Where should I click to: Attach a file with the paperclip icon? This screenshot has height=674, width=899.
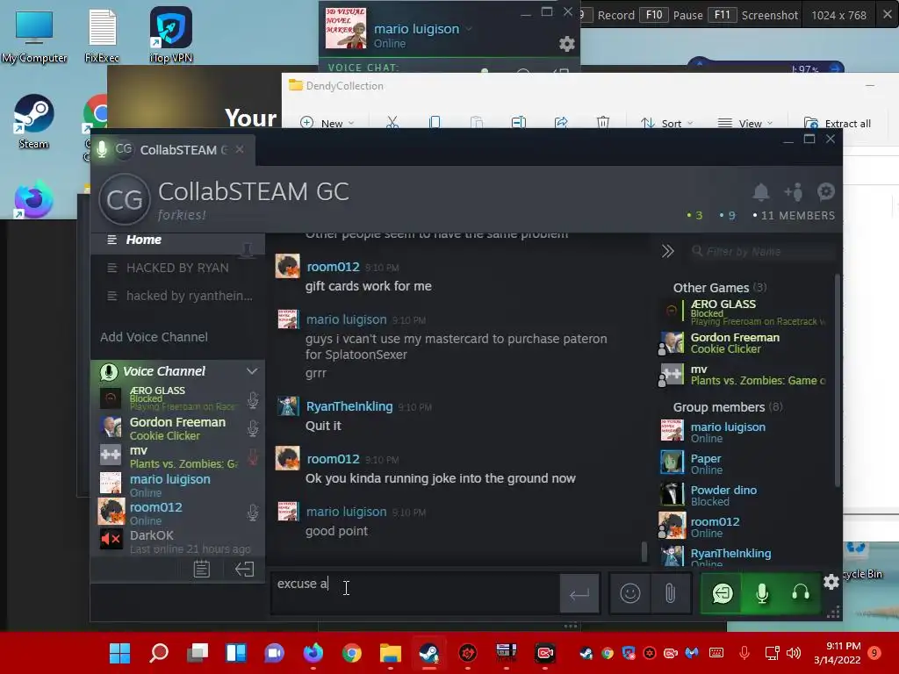[x=670, y=593]
